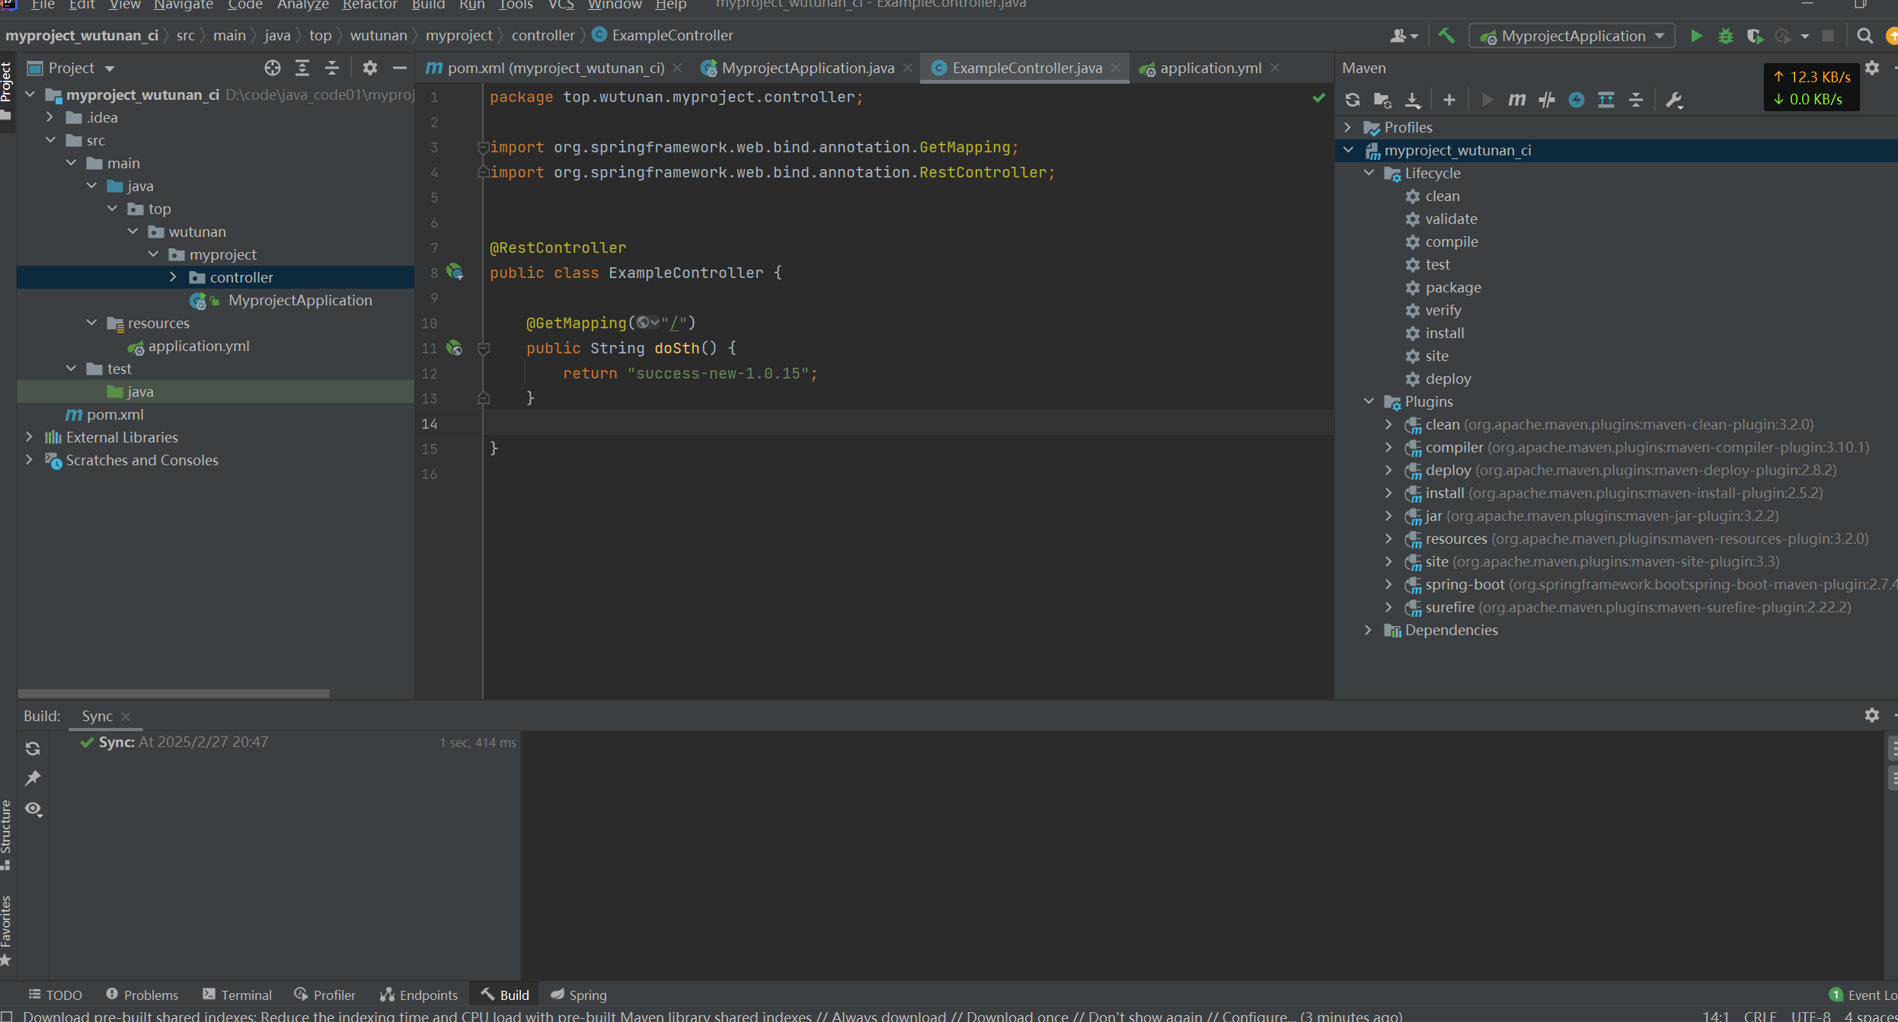Toggle the Sync panel close button

coord(125,716)
